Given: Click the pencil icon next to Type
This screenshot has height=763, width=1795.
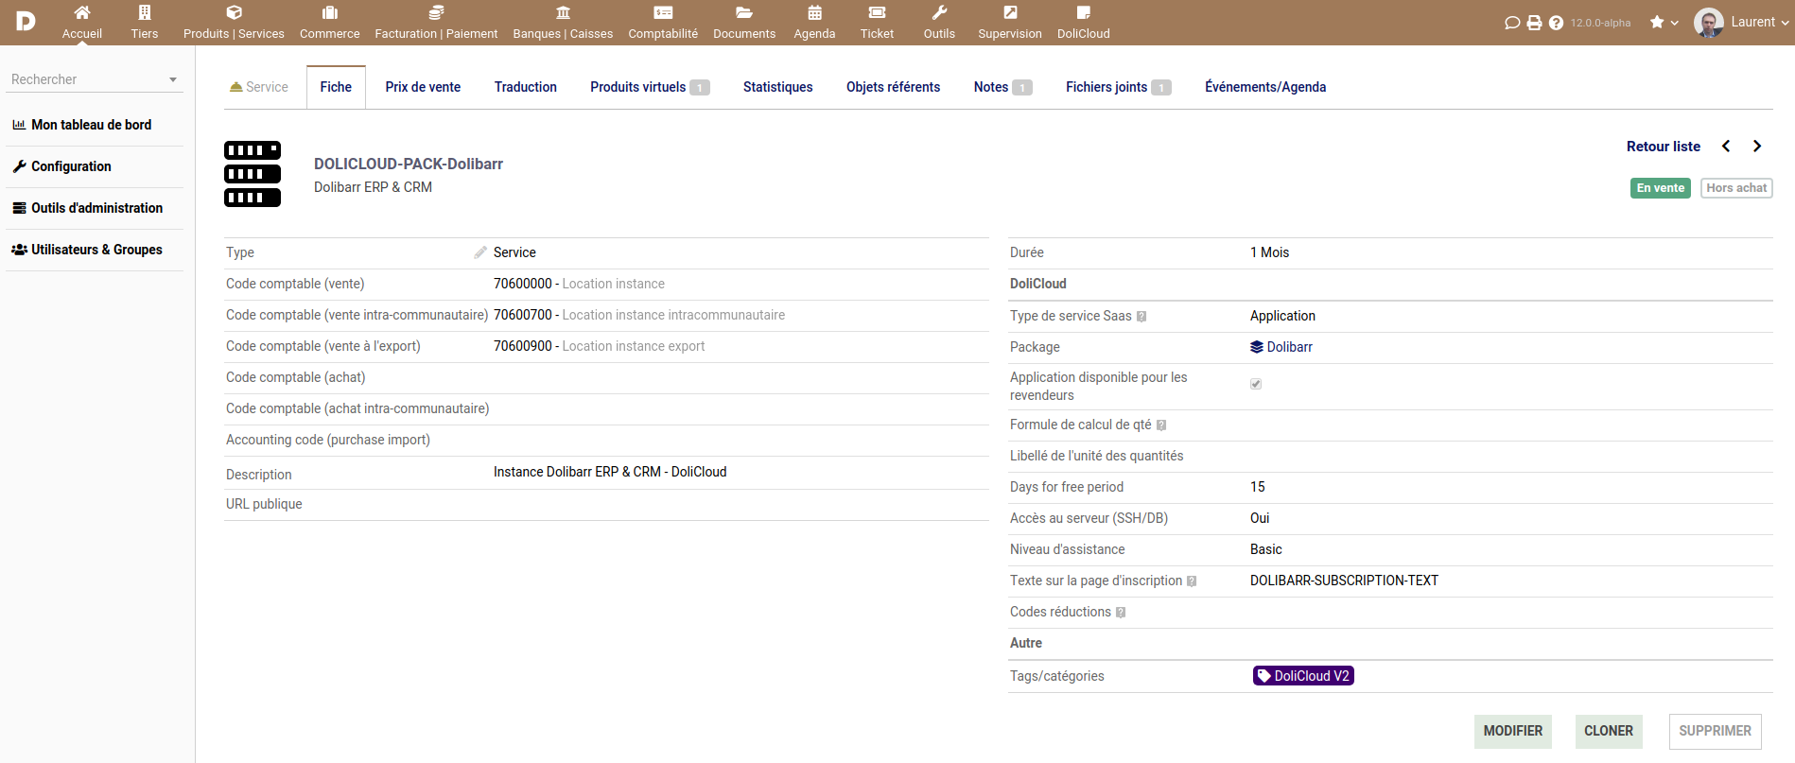Looking at the screenshot, I should click(x=480, y=252).
